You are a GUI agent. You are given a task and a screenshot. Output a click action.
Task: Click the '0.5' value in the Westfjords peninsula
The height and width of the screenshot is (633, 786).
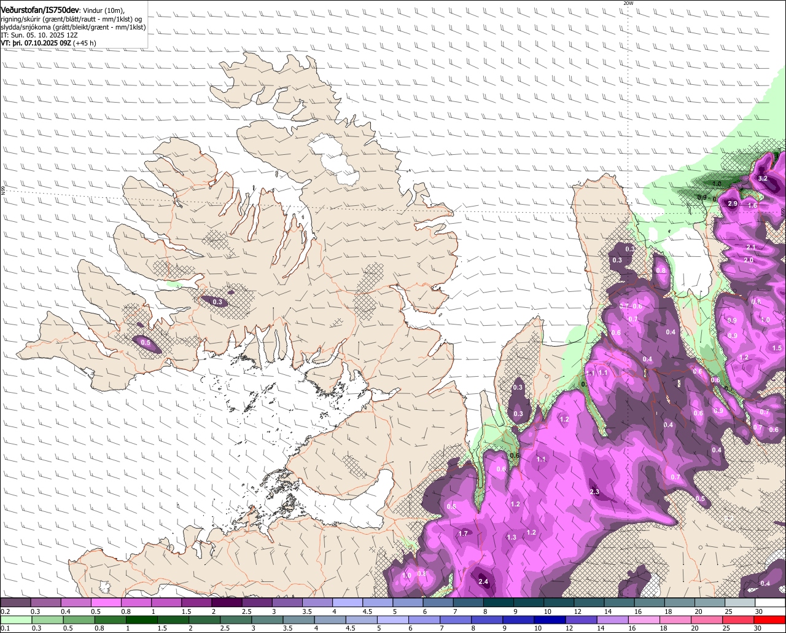click(146, 342)
